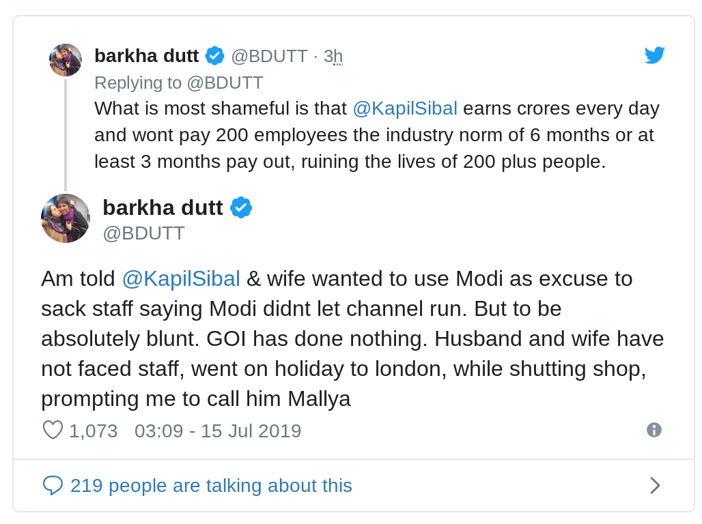Open the @KapilSibal mention in the top tweet
The height and width of the screenshot is (524, 702).
pyautogui.click(x=405, y=108)
